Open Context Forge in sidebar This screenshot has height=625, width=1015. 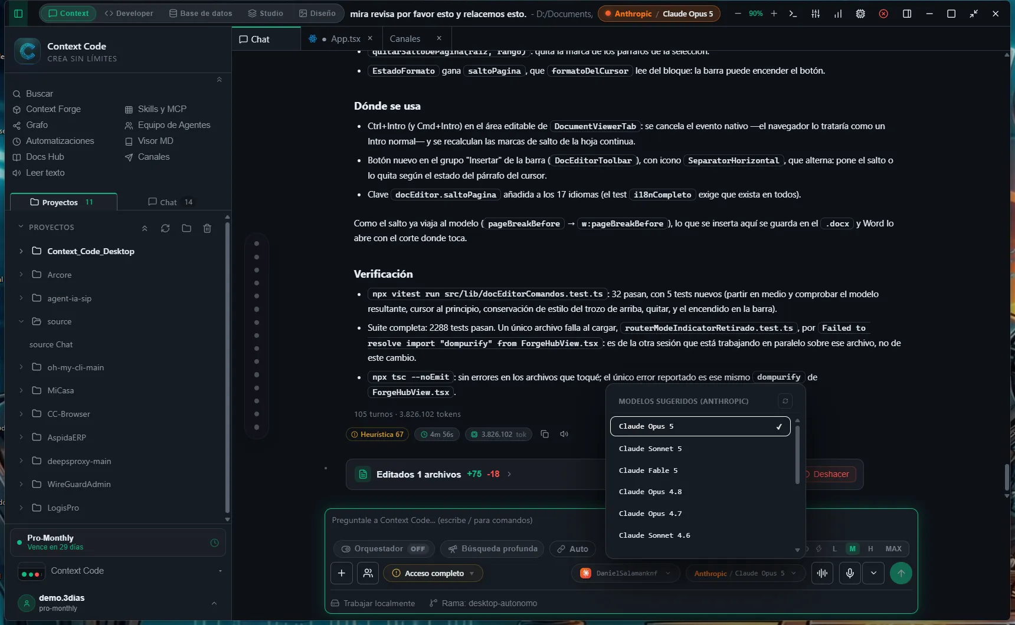click(x=53, y=109)
